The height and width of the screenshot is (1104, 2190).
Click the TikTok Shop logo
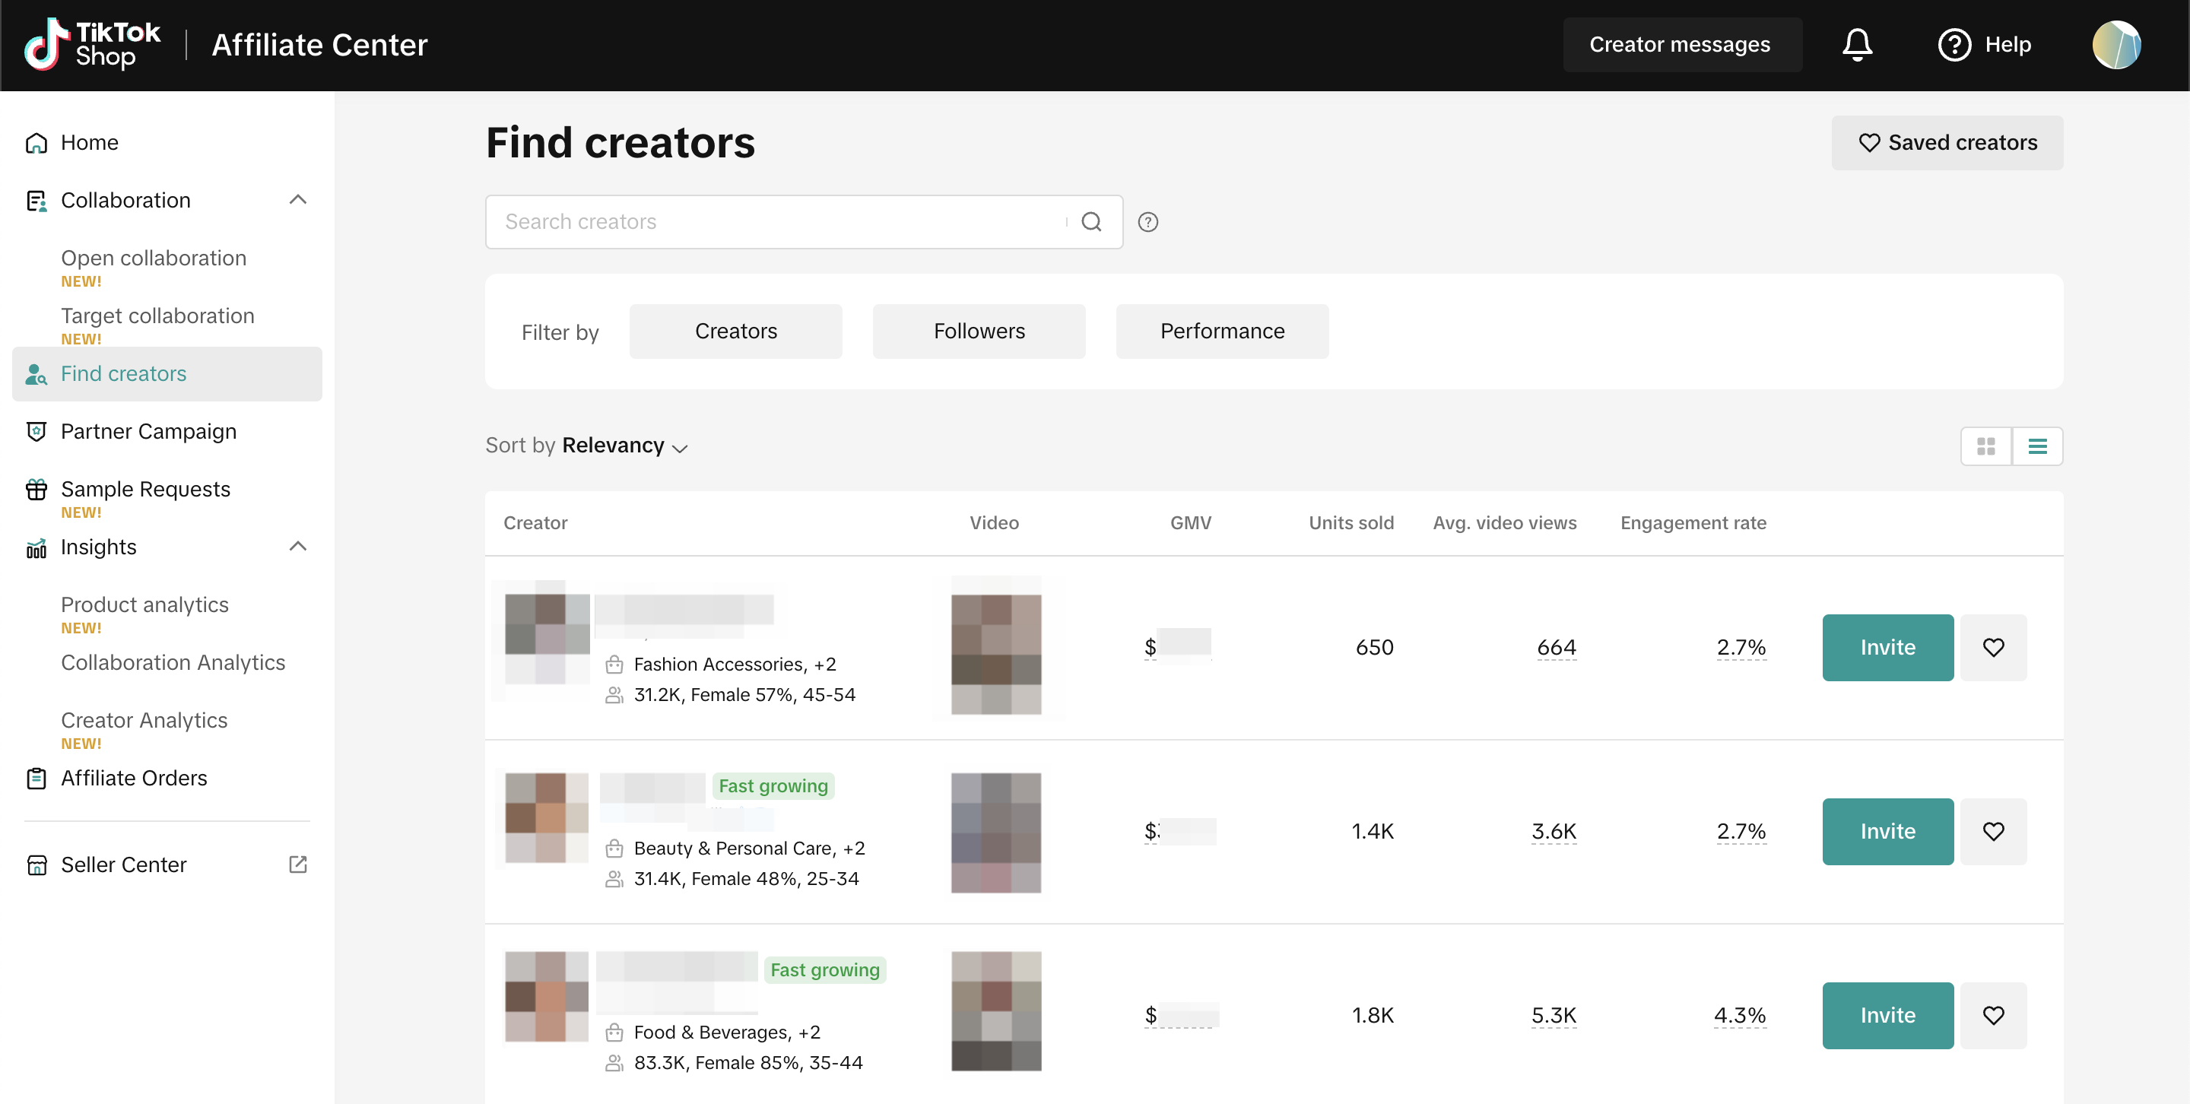click(x=92, y=44)
